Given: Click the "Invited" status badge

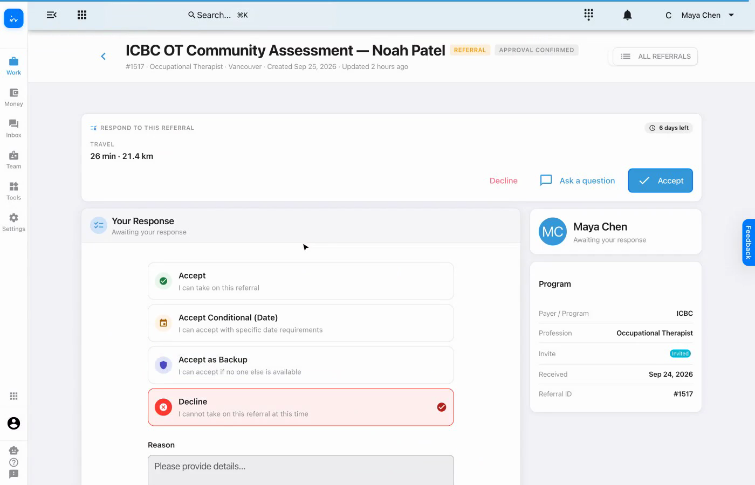Looking at the screenshot, I should click(680, 354).
